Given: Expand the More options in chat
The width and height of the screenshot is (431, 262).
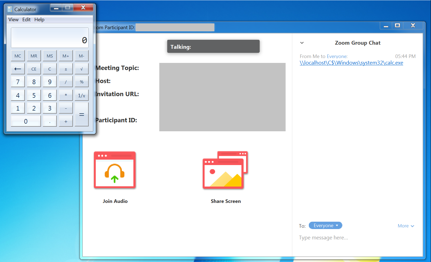Looking at the screenshot, I should pos(406,226).
